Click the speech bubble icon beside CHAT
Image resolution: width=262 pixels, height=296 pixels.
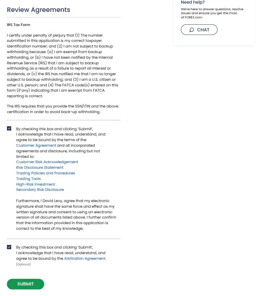point(191,30)
